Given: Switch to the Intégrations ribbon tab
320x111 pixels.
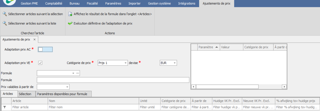Looking at the screenshot, I should (x=187, y=4).
